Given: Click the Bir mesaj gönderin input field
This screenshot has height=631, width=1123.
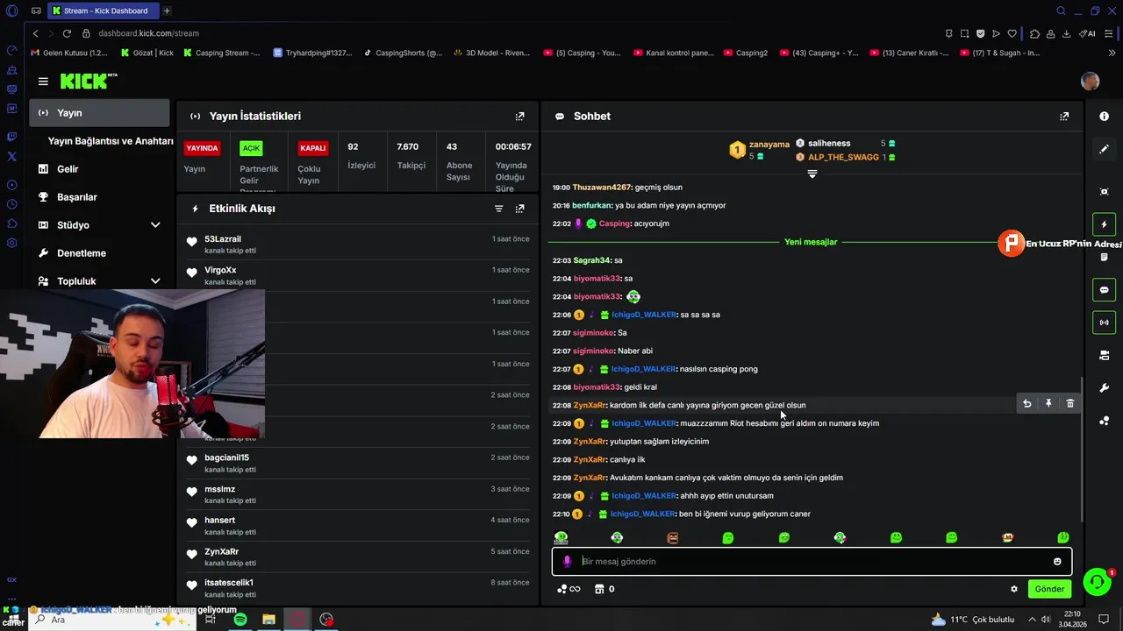Looking at the screenshot, I should click(812, 562).
